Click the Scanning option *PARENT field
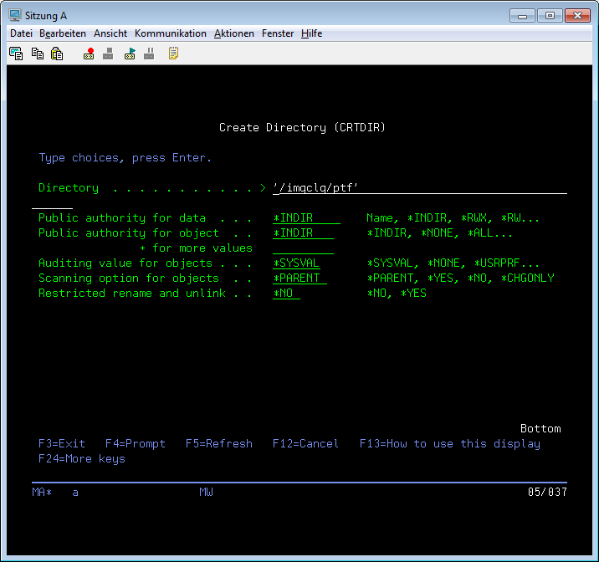This screenshot has width=599, height=562. point(299,278)
